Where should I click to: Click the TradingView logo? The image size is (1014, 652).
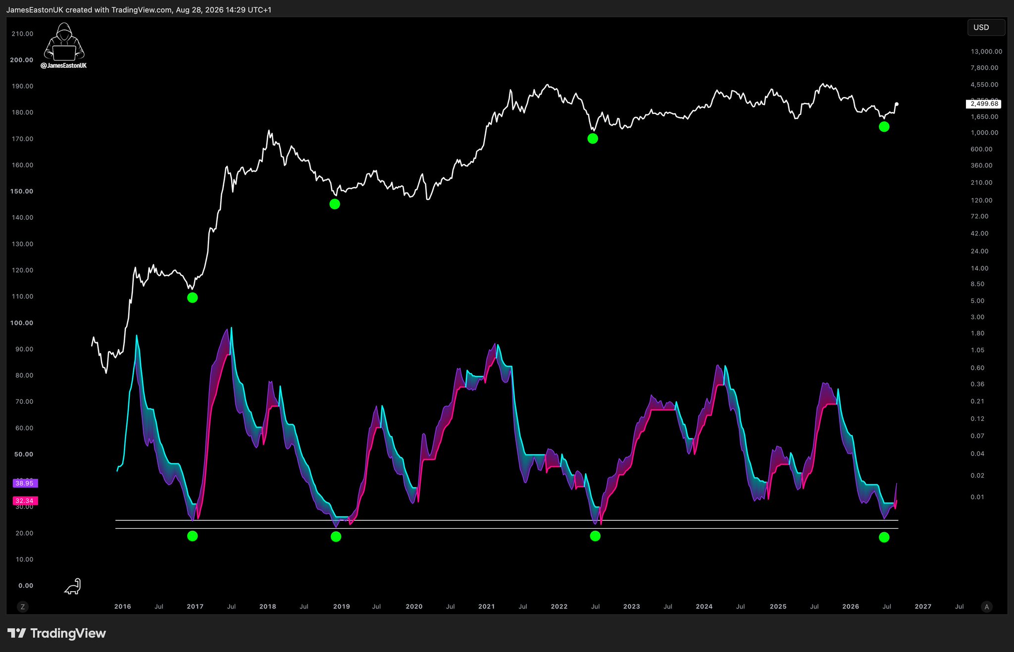tap(57, 633)
